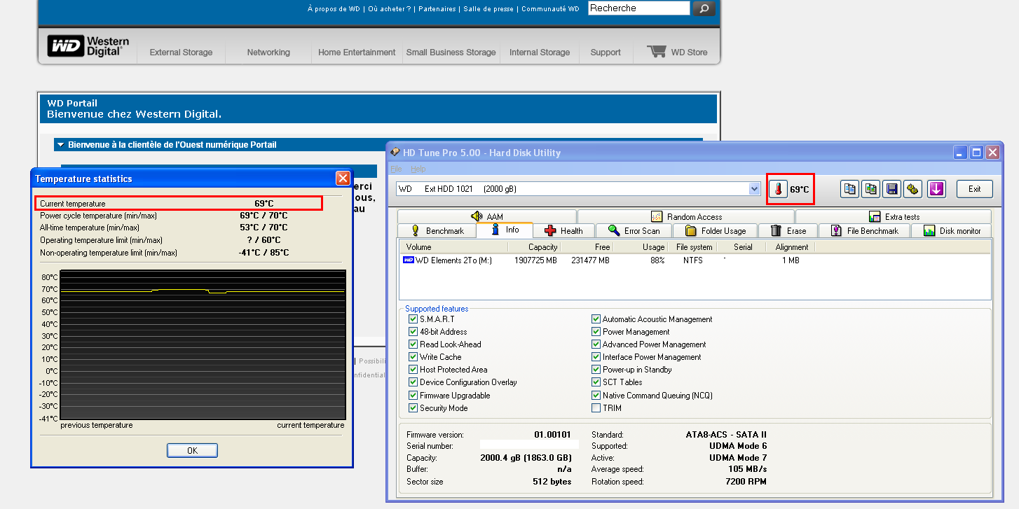Image resolution: width=1019 pixels, height=509 pixels.
Task: Toggle the SCT Tables checkbox
Action: tap(596, 382)
